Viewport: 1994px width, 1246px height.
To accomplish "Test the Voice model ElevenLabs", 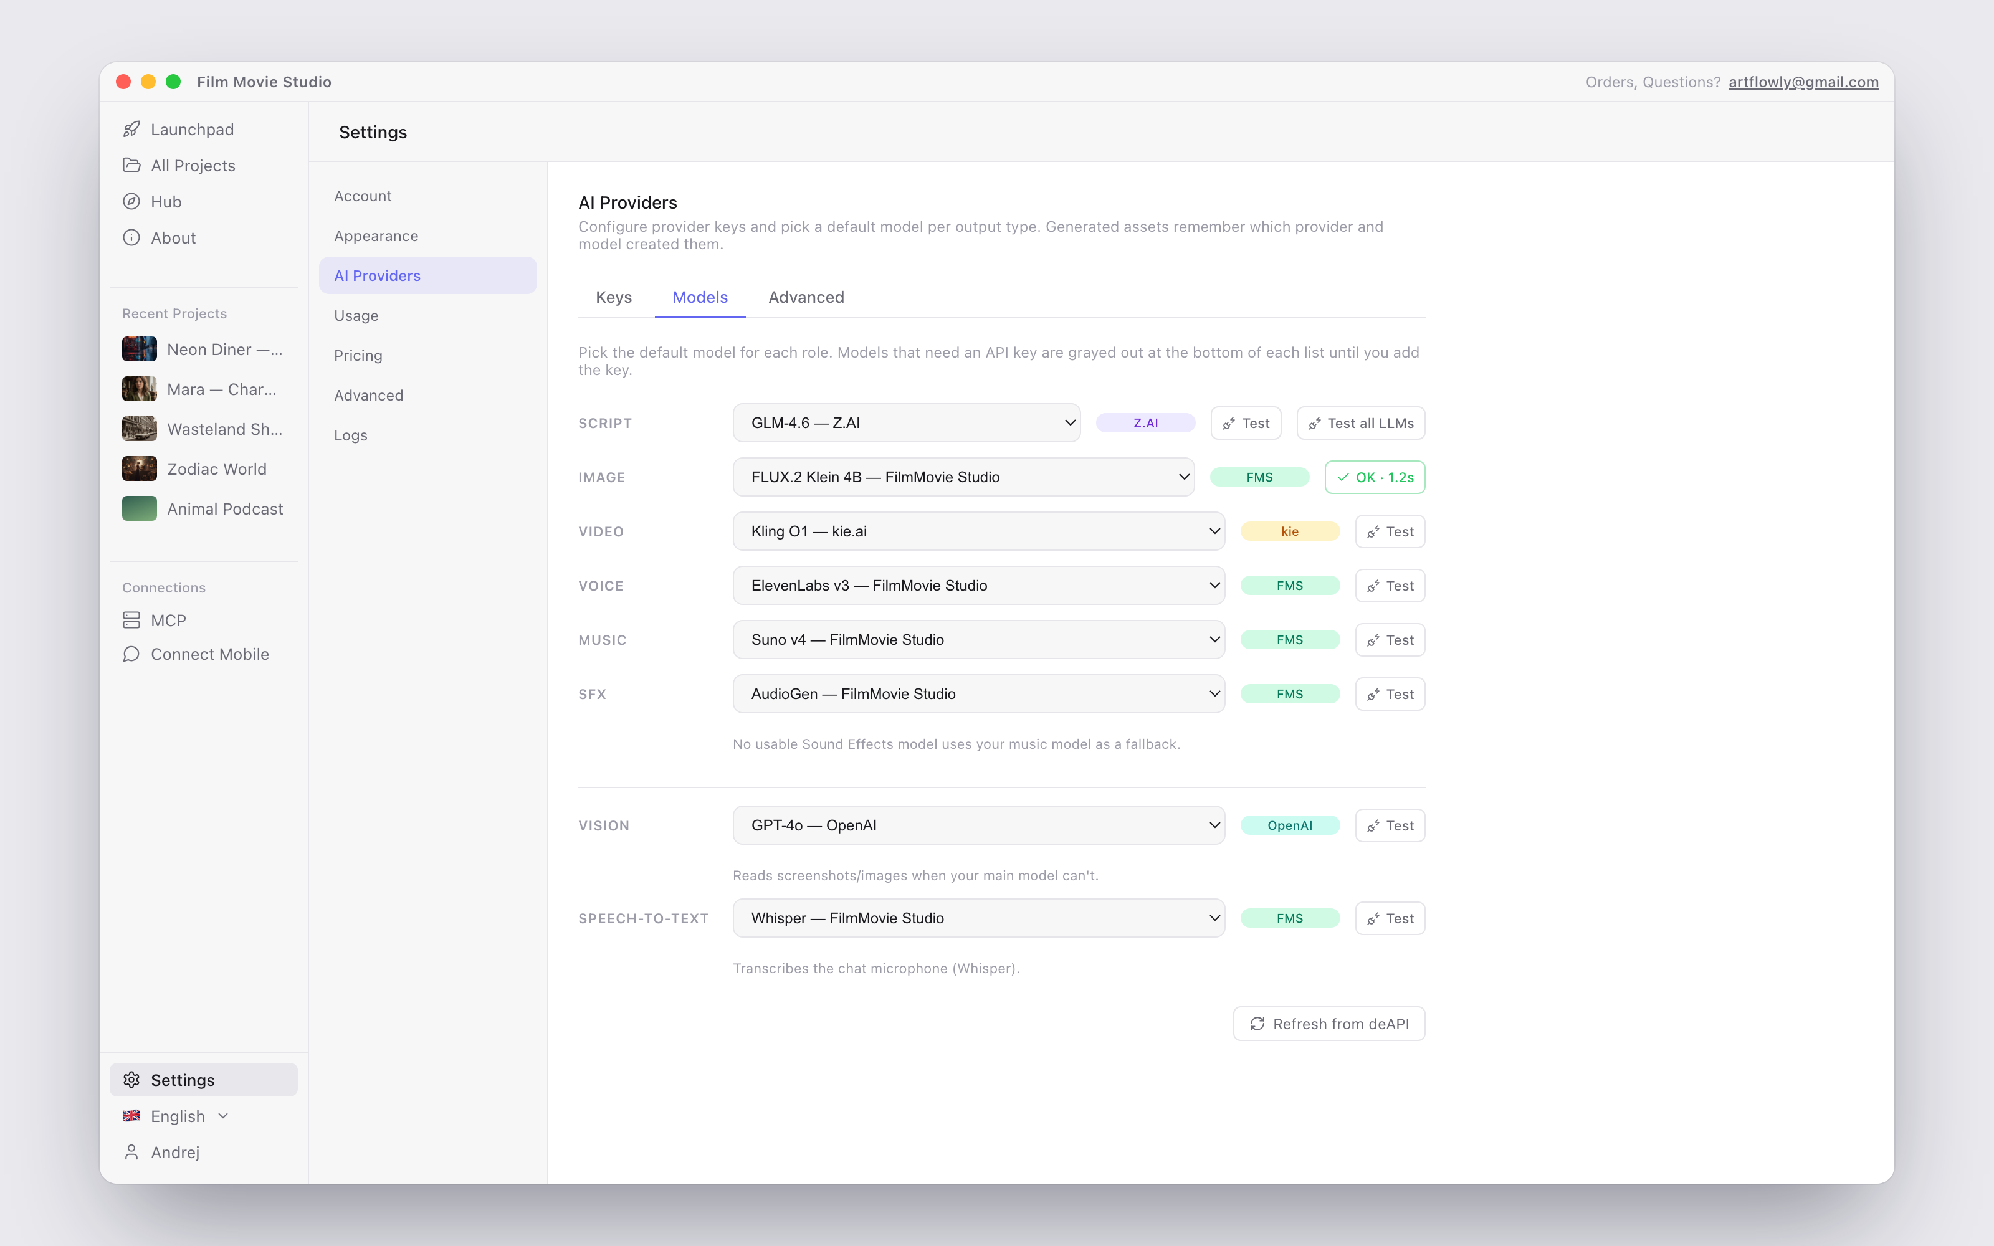I will tap(1390, 586).
